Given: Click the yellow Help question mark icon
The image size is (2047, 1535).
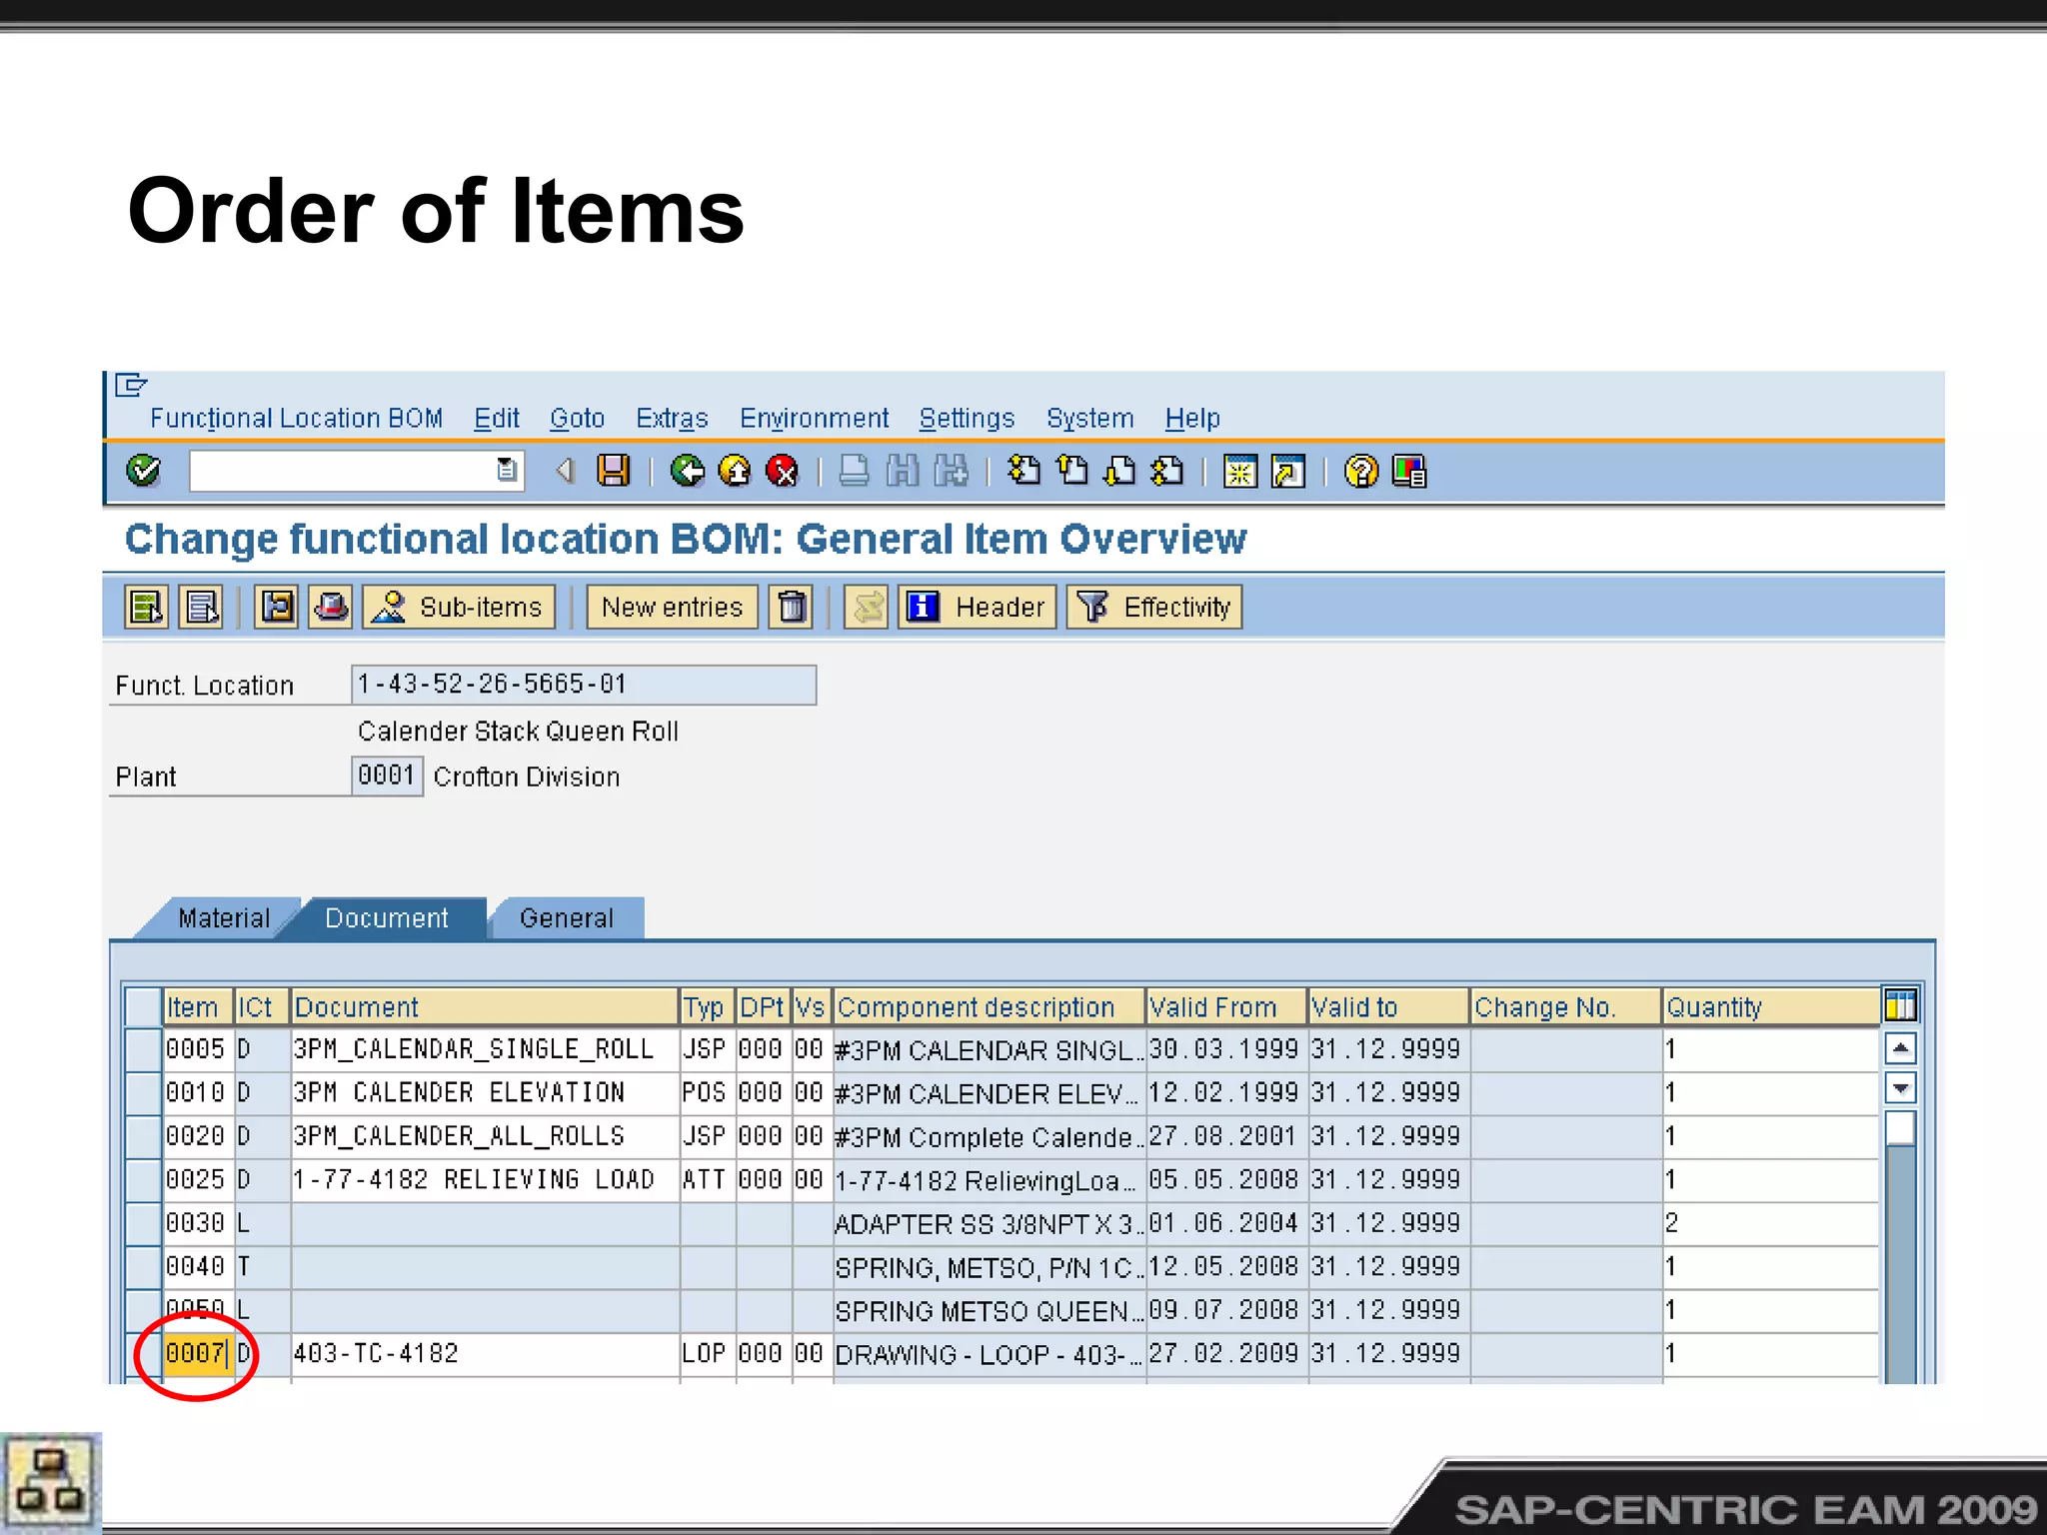Looking at the screenshot, I should coord(1360,471).
